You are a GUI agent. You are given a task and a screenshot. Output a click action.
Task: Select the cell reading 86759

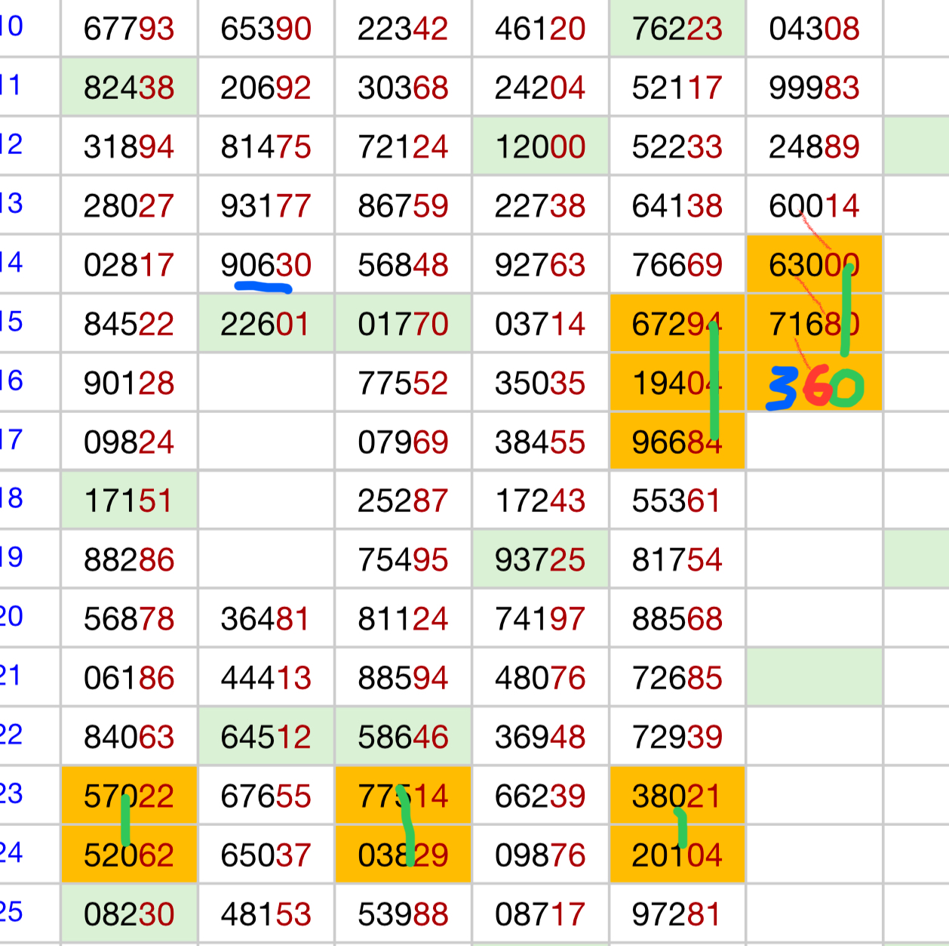point(403,205)
